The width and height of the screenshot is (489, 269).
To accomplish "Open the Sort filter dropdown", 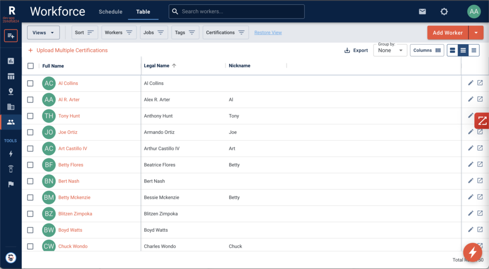I will click(85, 32).
